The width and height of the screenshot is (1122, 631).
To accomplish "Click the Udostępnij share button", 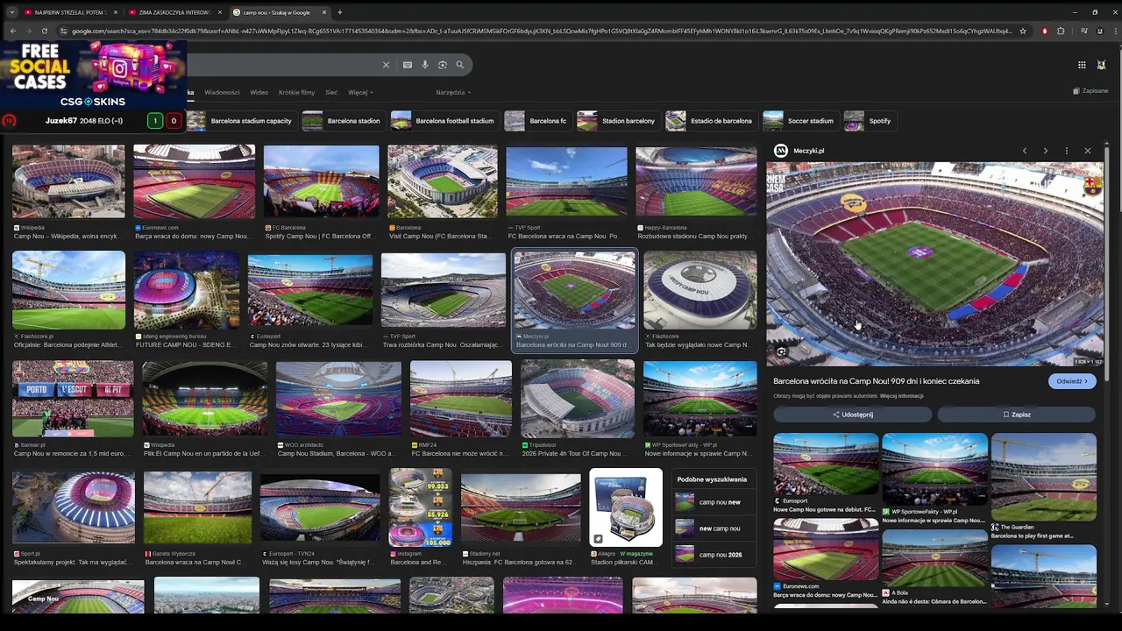I will (852, 415).
